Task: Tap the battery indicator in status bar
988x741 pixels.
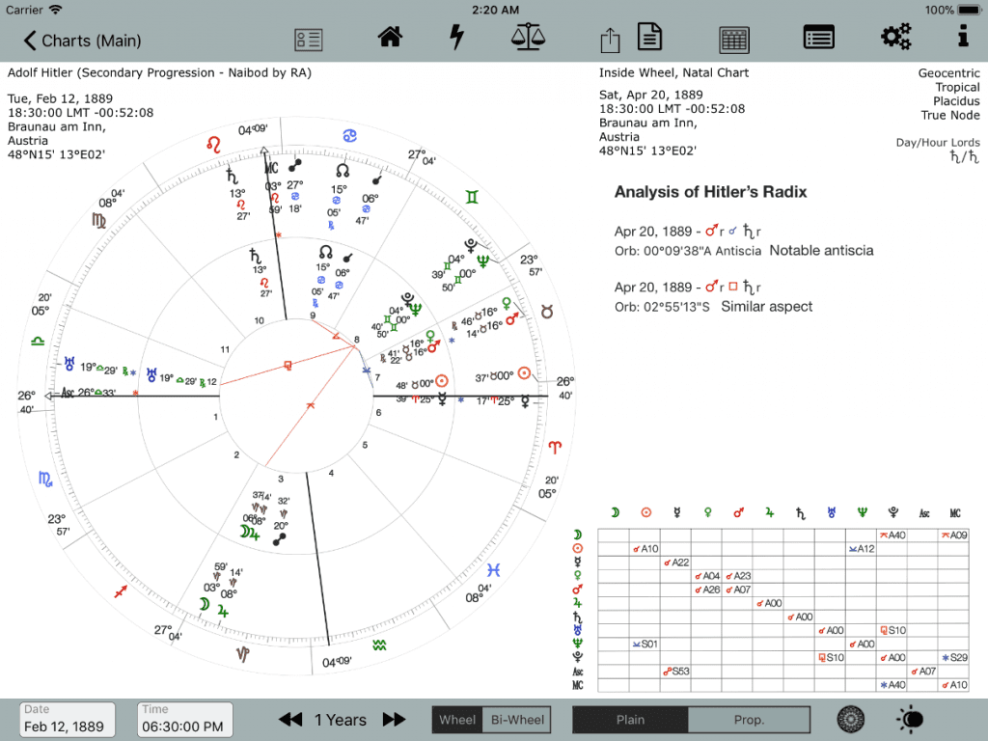Action: 969,10
